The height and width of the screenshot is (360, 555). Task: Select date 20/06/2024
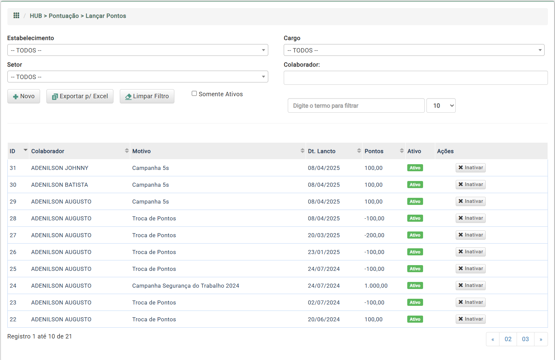[324, 319]
